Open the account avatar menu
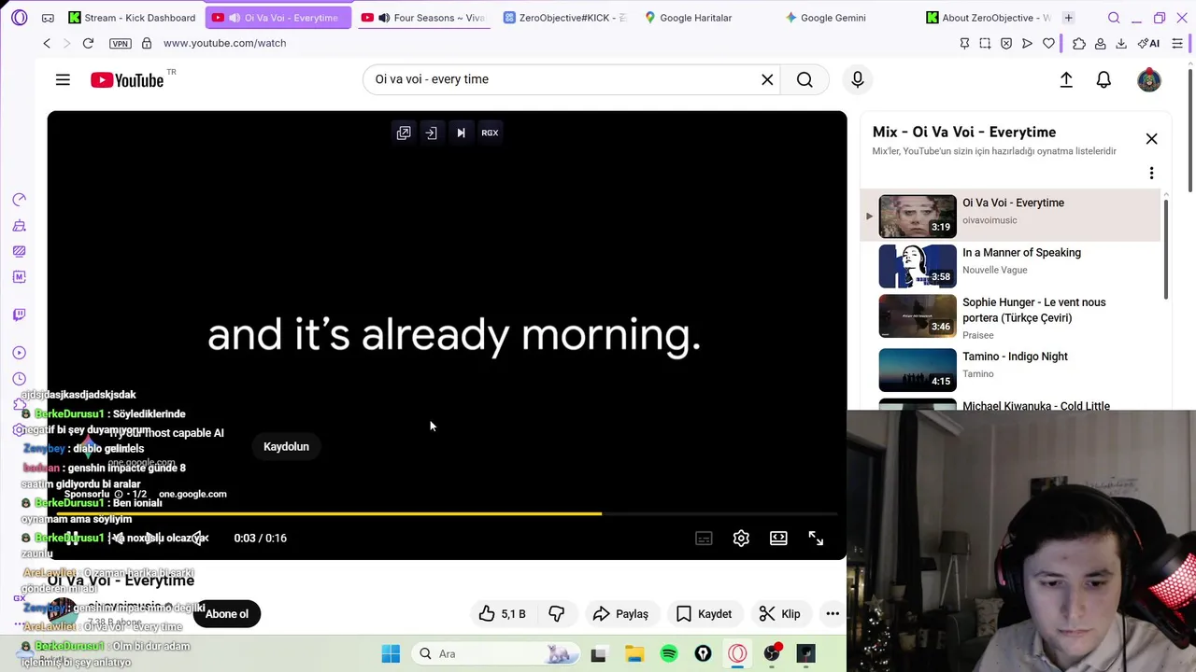This screenshot has height=672, width=1196. 1148,79
